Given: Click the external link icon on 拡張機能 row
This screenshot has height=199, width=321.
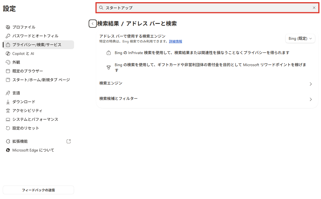Looking at the screenshot, I should 69,141.
